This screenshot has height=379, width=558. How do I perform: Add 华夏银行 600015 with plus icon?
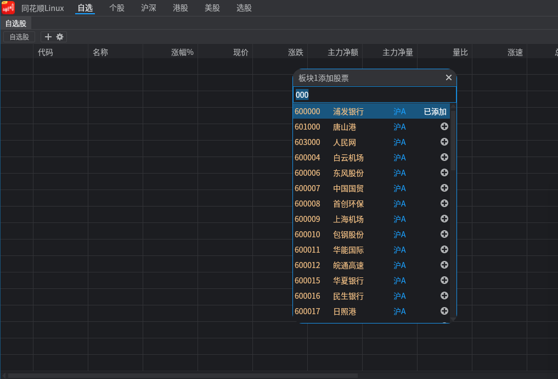click(x=444, y=280)
